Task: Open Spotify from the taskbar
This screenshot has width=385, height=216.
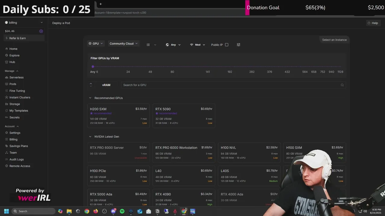Action: pos(122,211)
